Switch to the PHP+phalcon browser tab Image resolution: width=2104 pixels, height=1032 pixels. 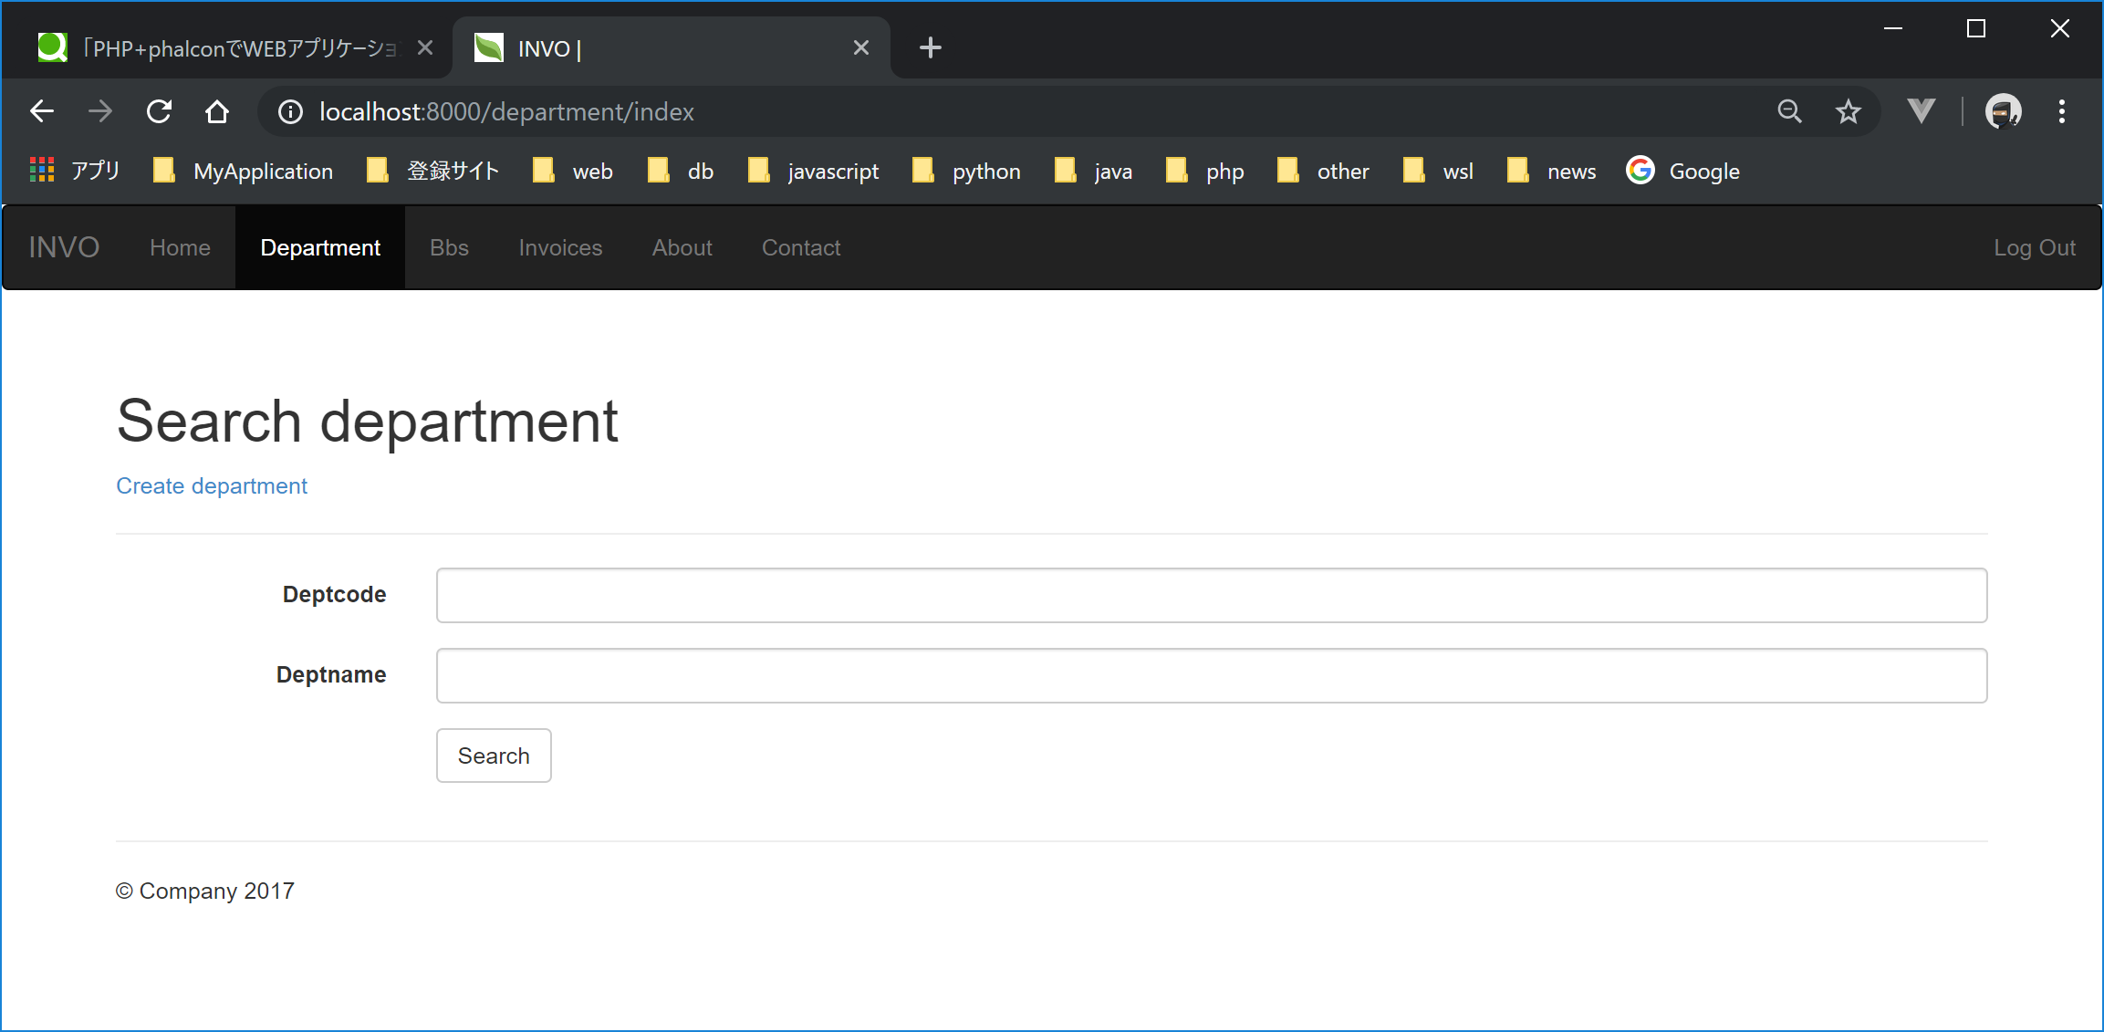[224, 47]
